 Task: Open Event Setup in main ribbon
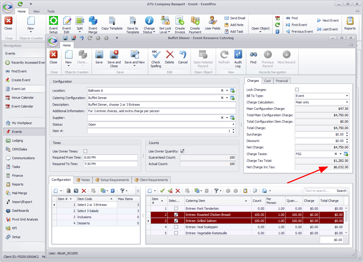point(53,25)
